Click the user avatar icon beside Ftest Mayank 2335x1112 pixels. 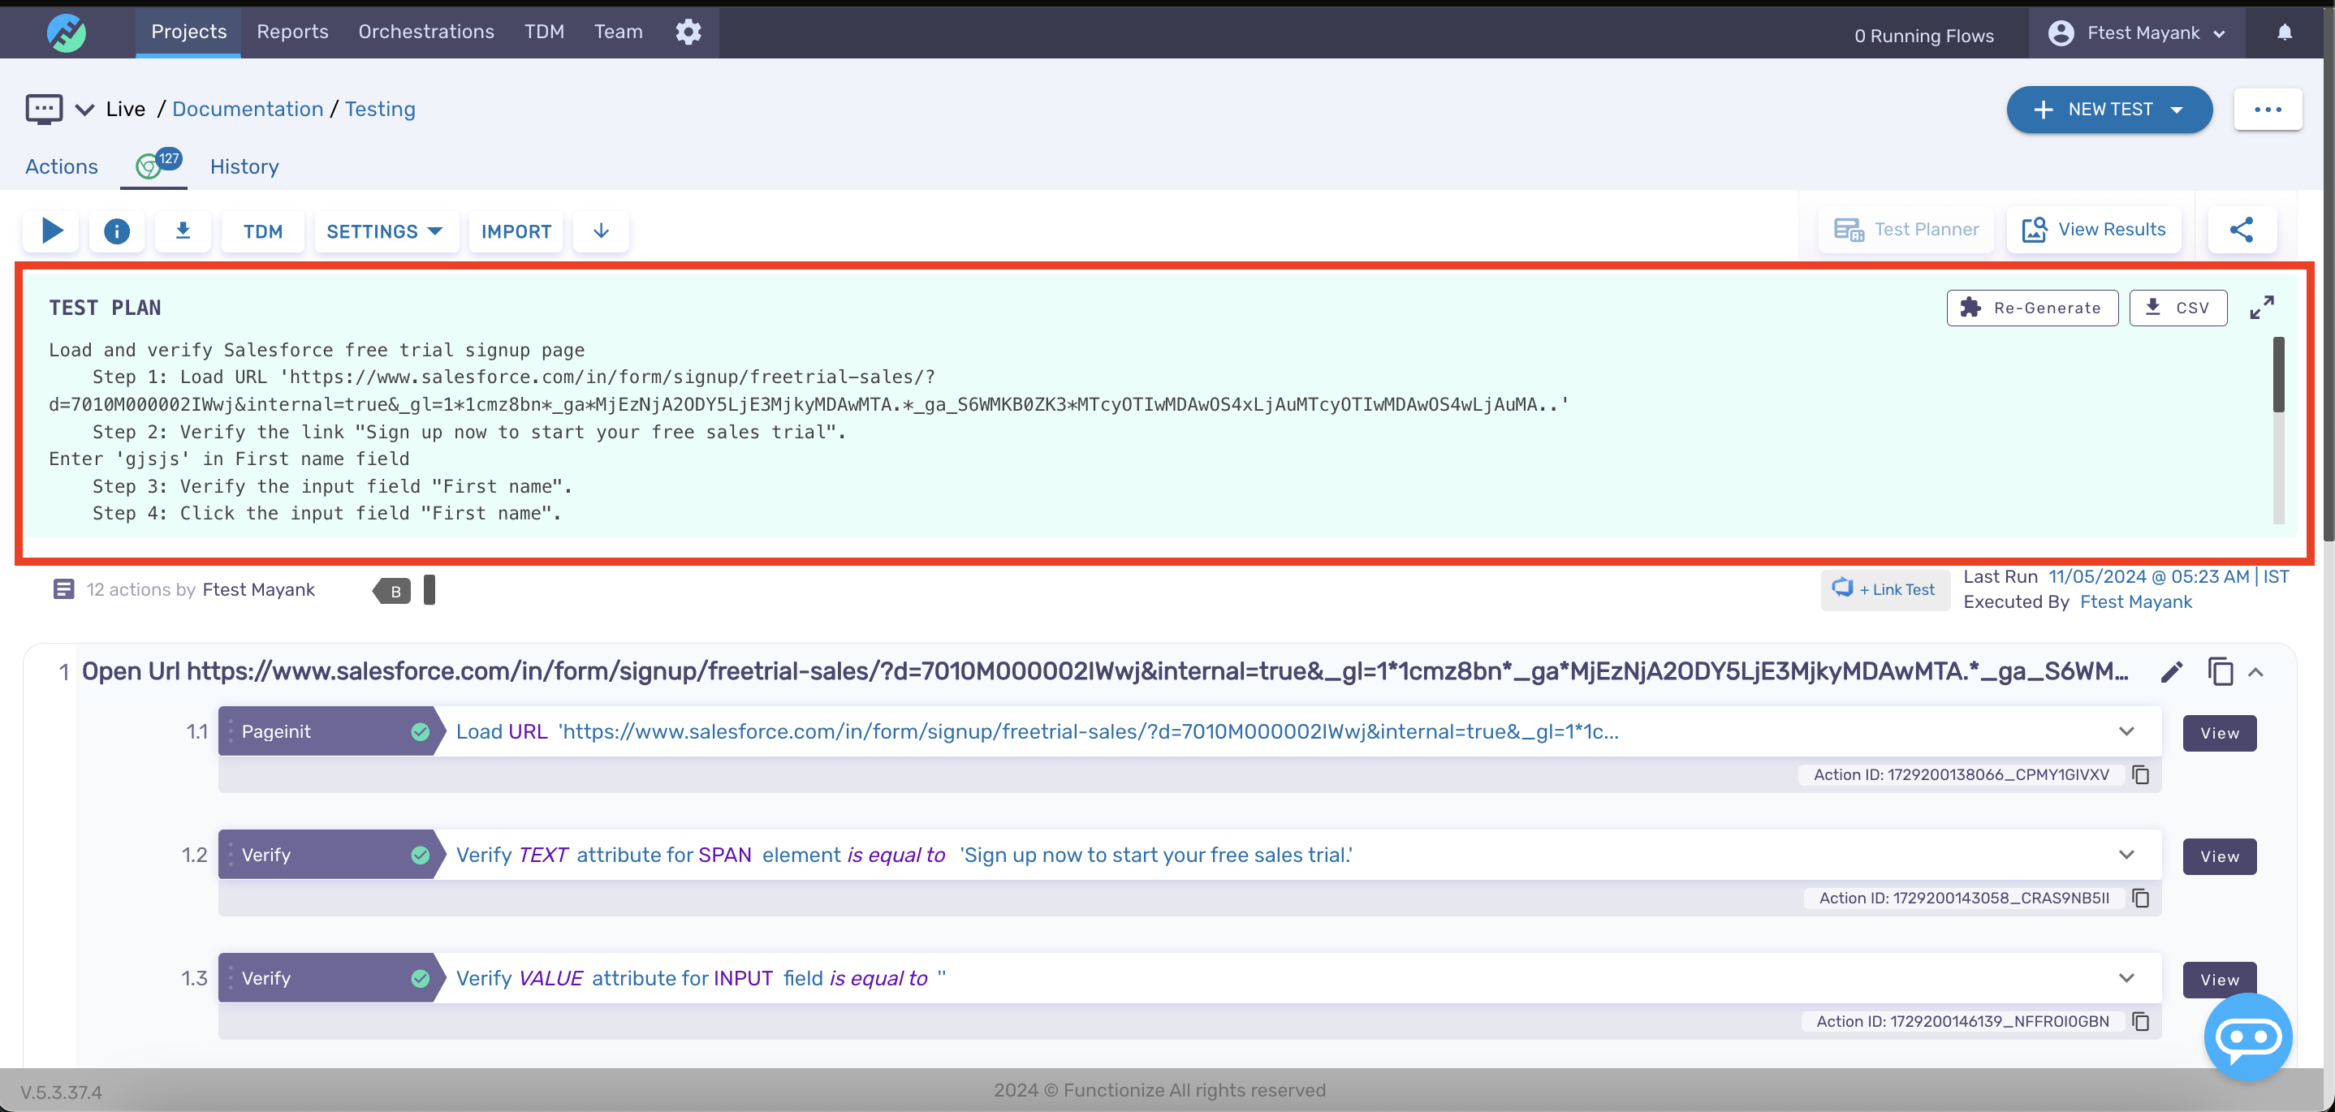2061,32
